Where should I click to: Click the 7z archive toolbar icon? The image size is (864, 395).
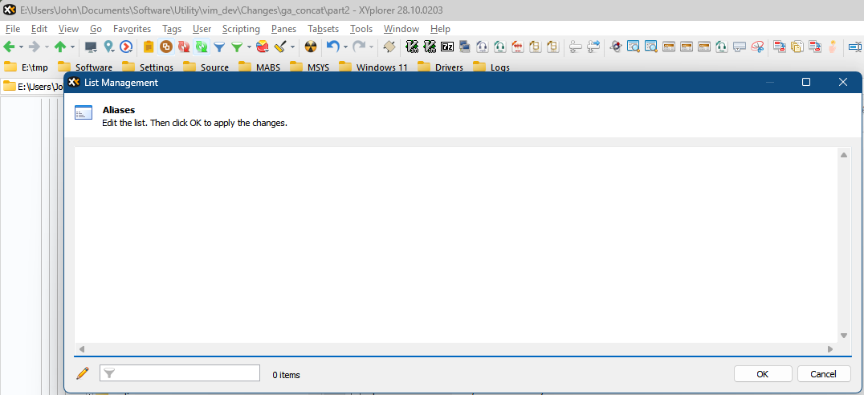447,47
